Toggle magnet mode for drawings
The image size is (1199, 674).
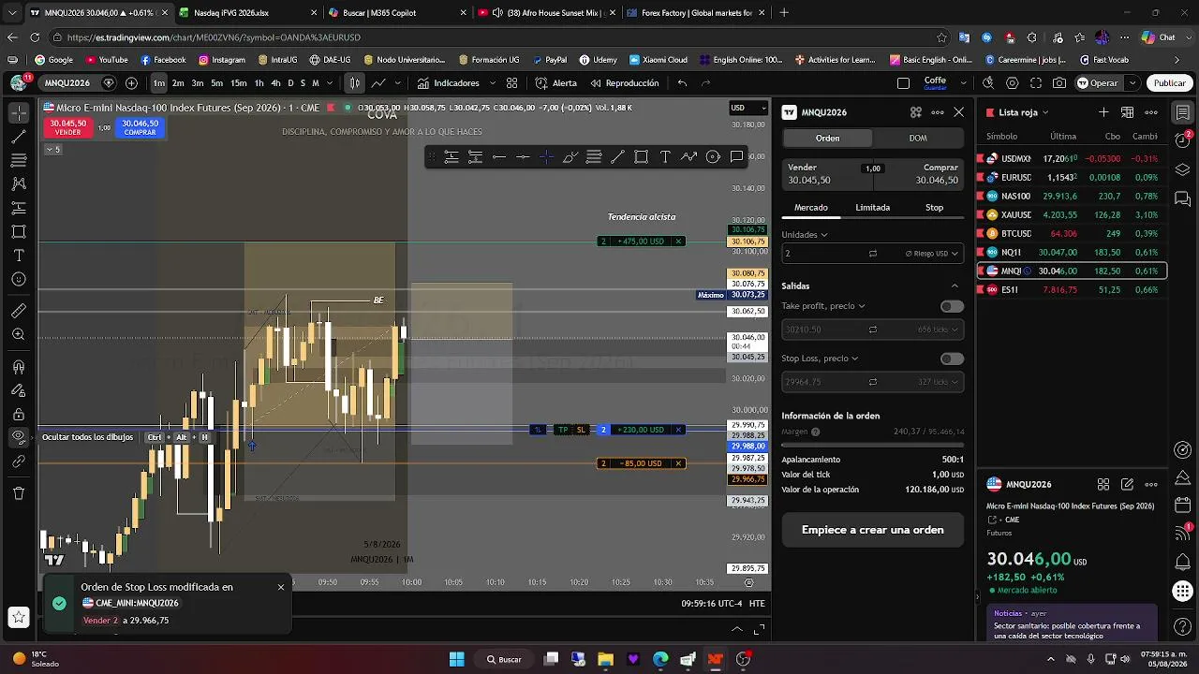click(x=19, y=366)
